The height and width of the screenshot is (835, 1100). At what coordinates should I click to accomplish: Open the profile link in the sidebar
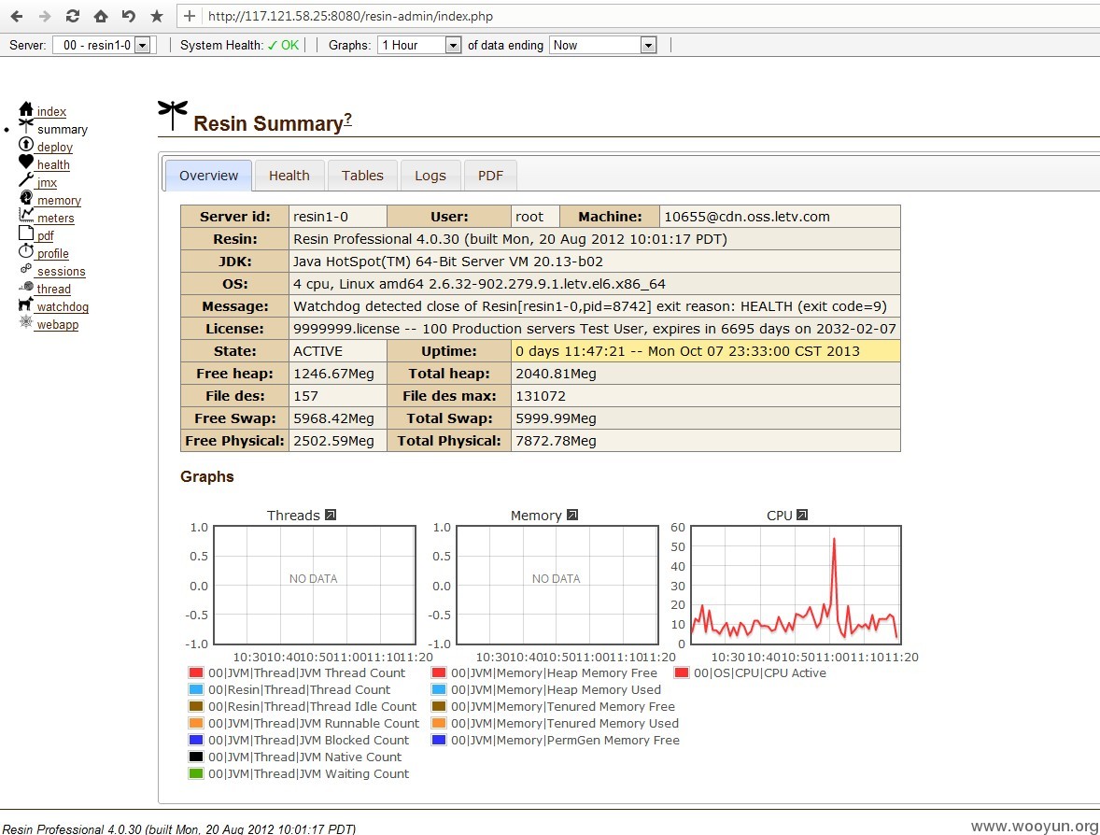coord(52,254)
